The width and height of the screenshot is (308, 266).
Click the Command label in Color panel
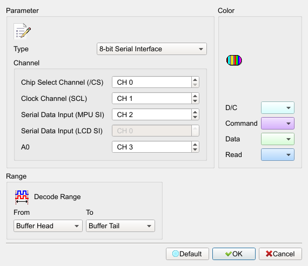[x=242, y=124]
